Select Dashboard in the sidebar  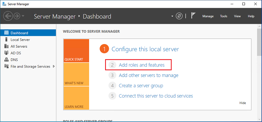[28, 33]
